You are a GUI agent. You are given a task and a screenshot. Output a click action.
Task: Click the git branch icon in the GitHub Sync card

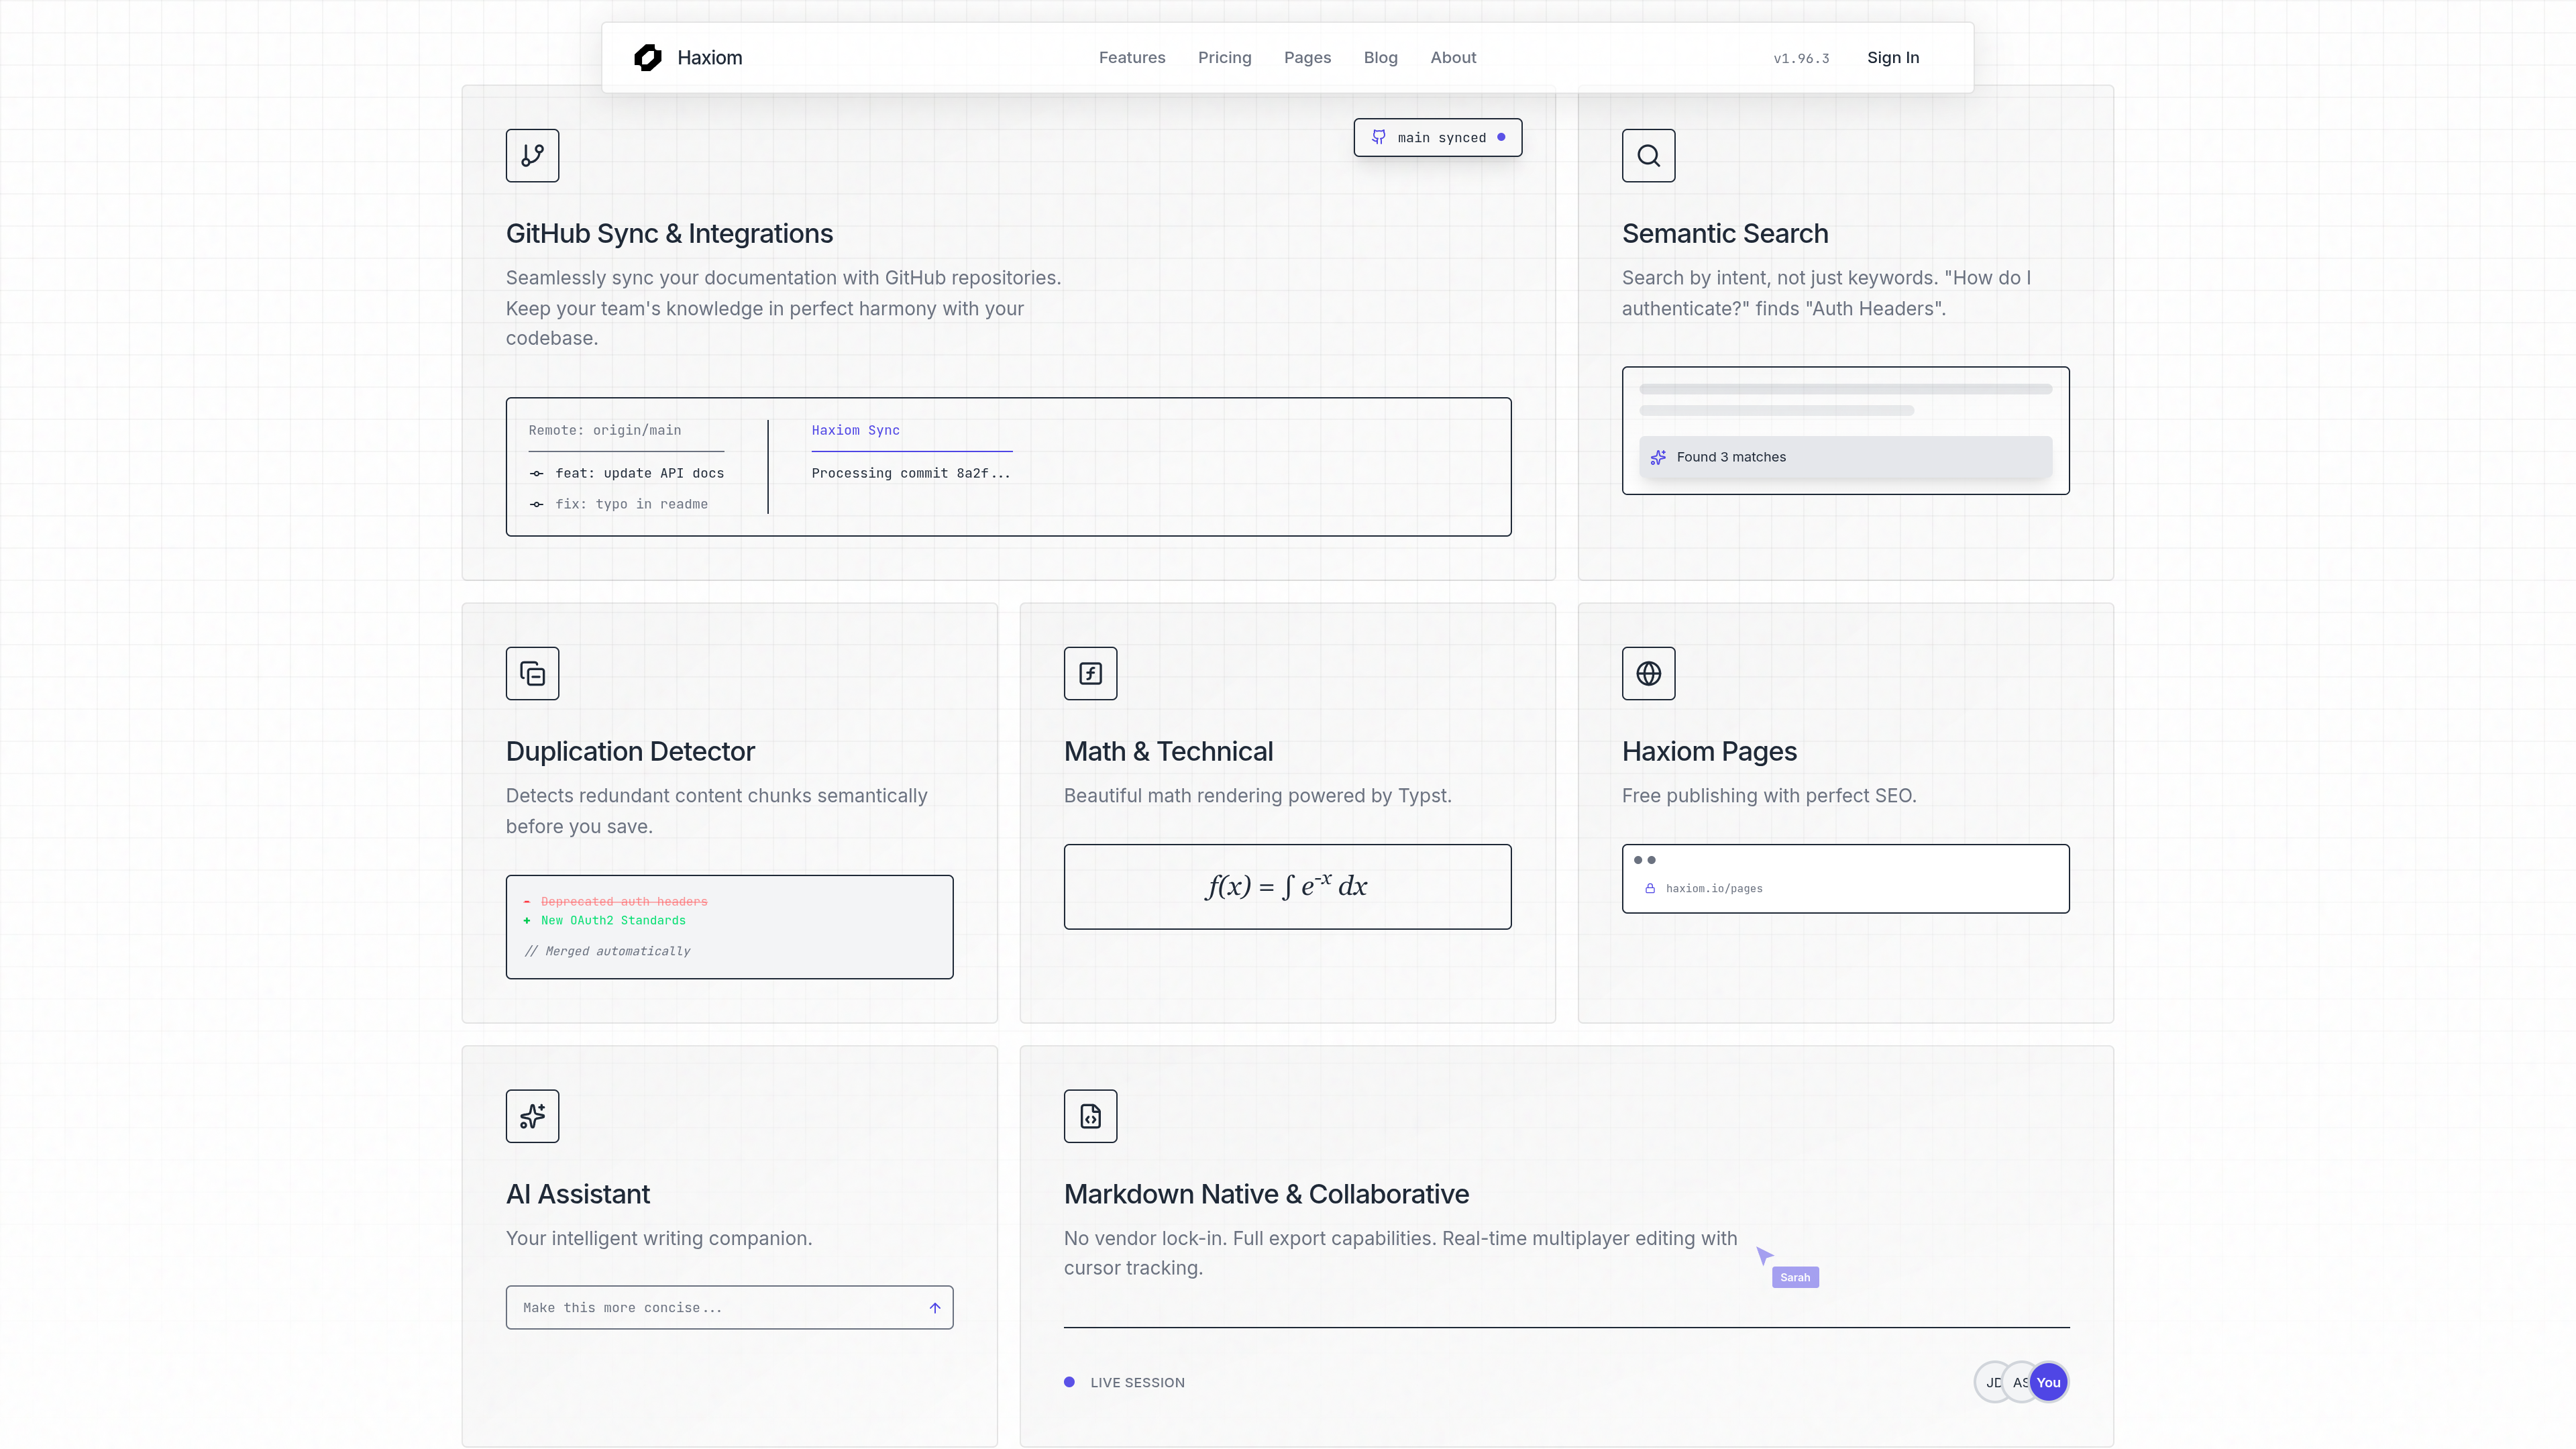click(532, 155)
